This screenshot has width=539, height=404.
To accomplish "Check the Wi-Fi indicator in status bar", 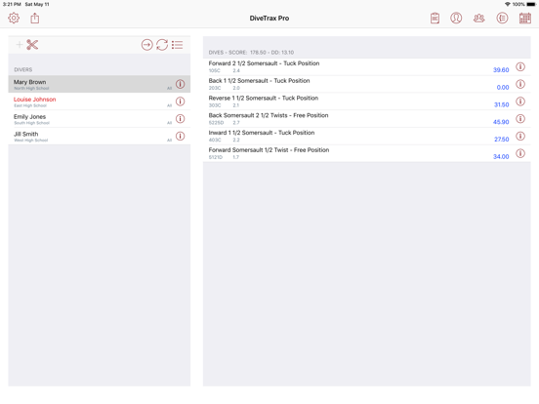I will pos(508,4).
